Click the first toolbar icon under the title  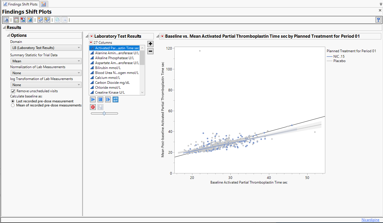point(6,20)
